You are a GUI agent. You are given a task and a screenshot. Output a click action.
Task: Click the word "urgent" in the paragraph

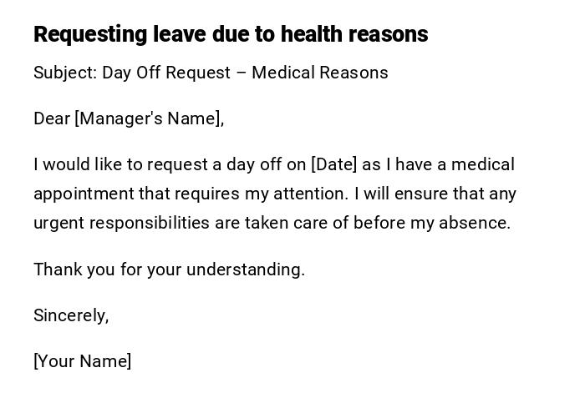pyautogui.click(x=58, y=224)
